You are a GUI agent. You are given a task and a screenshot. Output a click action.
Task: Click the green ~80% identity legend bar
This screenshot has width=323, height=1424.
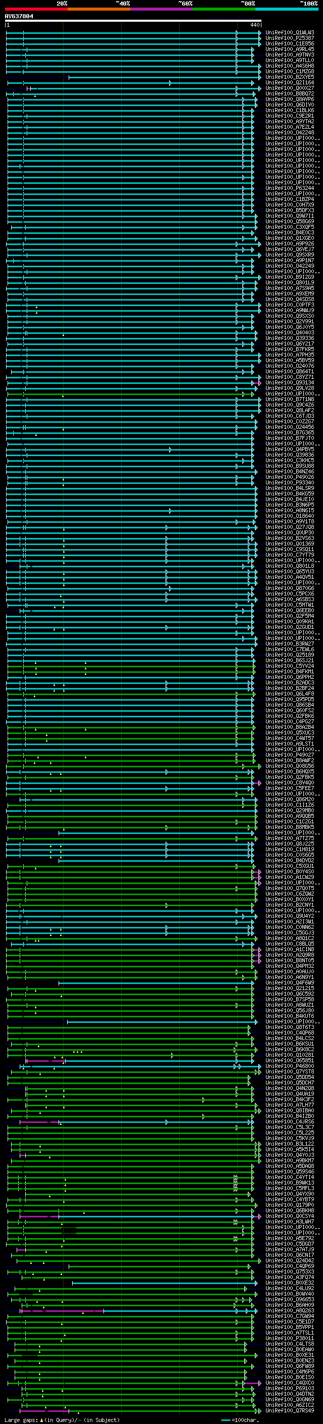point(224,9)
